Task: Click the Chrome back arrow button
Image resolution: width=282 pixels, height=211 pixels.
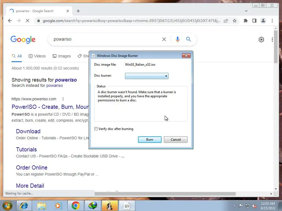Action: [x=10, y=21]
